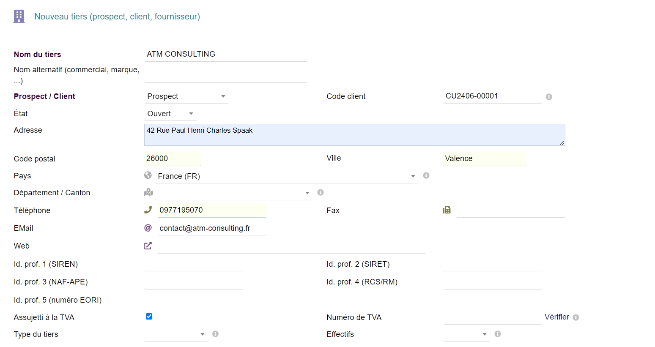The width and height of the screenshot is (655, 347).
Task: Click the globe icon beside France (FR)
Action: pyautogui.click(x=148, y=175)
